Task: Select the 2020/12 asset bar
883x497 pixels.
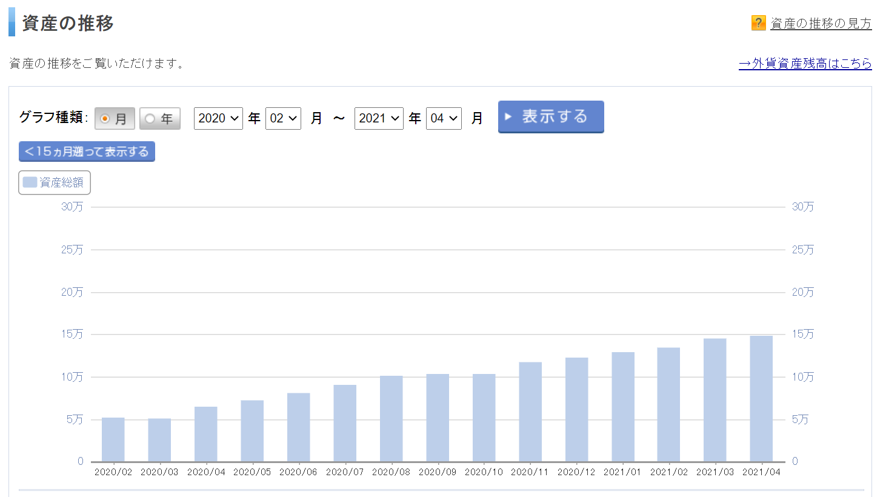Action: click(576, 410)
